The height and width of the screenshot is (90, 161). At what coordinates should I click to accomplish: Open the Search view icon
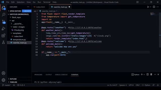[x=4, y=15]
